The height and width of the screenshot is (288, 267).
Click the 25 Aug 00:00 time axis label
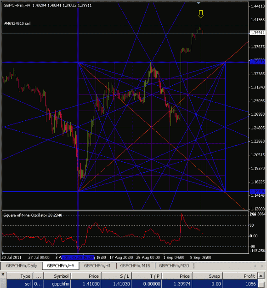coord(148,257)
